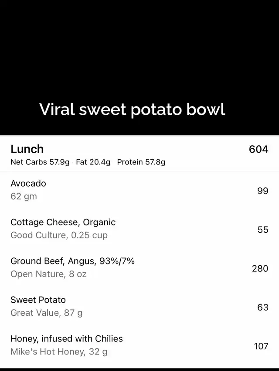Tap the 63 calorie value for Sweet Potato
This screenshot has width=279, height=371.
[262, 307]
